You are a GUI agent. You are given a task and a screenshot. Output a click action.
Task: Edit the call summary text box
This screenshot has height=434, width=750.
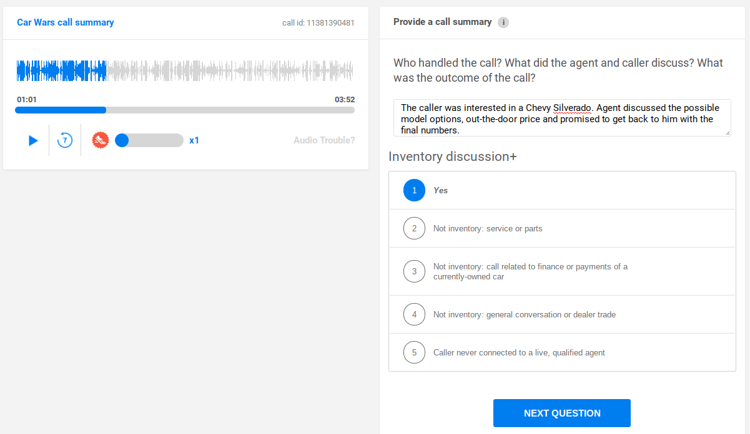[x=562, y=118]
